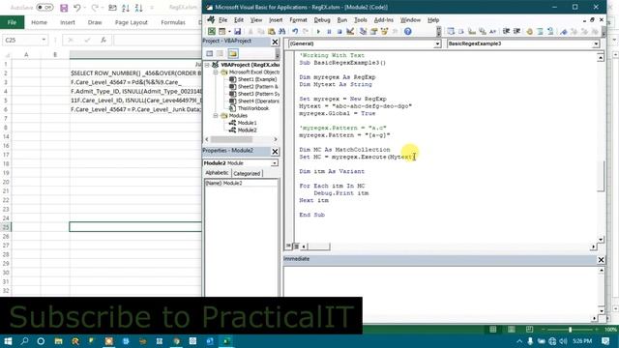Click the Project panel horizontal scrollbar

coord(231,139)
